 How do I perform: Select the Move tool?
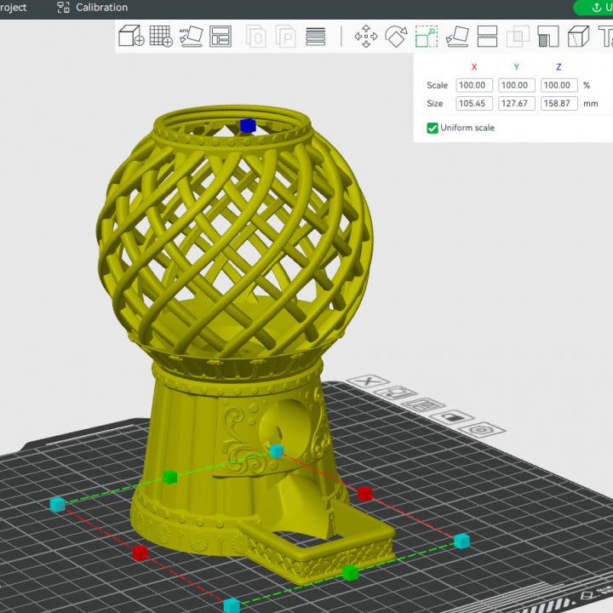(x=366, y=37)
